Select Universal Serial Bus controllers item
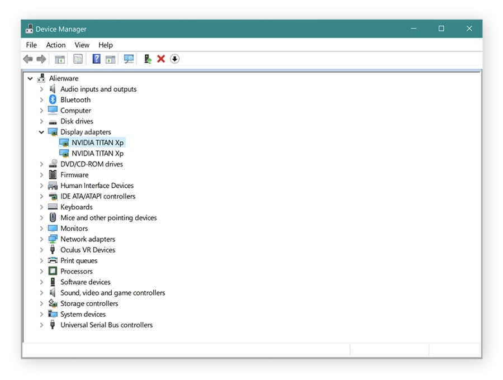This screenshot has width=503, height=380. (106, 325)
